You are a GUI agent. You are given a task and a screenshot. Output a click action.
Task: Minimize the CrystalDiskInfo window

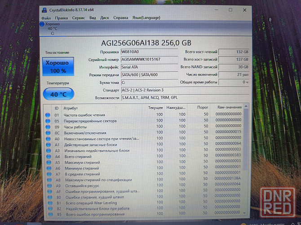217,10
